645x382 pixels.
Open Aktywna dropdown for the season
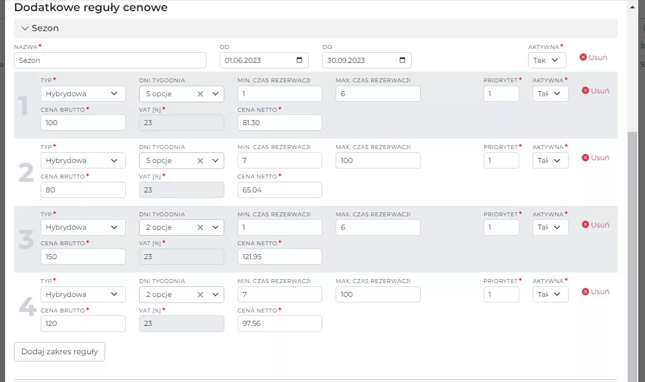[546, 60]
